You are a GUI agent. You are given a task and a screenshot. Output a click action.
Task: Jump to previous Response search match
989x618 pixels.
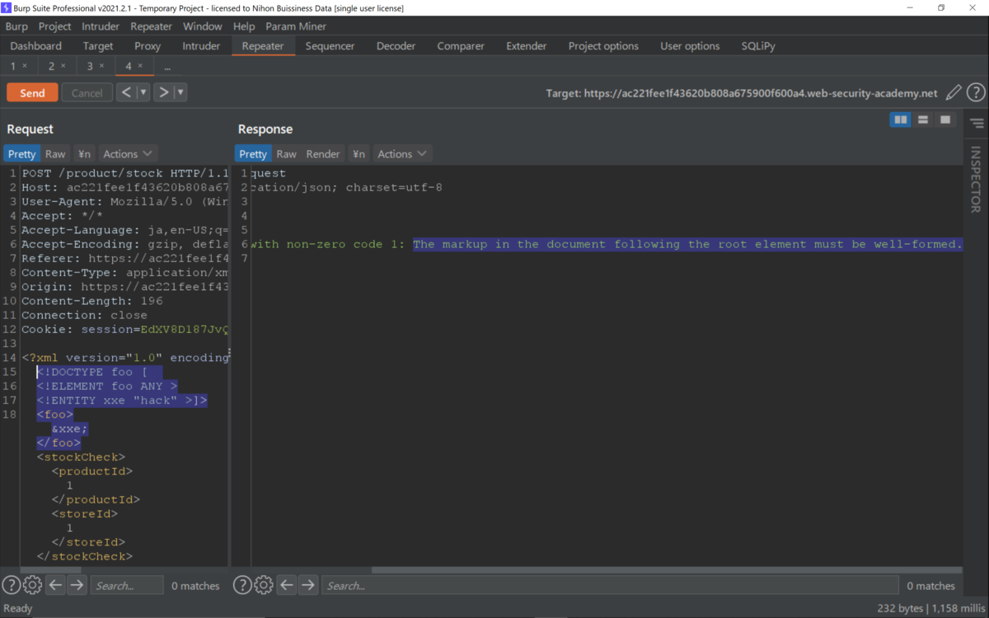pos(286,585)
